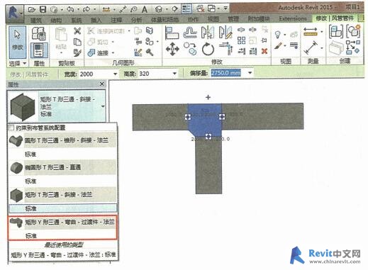Select the Rotate tool circular arrow
Image resolution: width=368 pixels, height=270 pixels.
[x=208, y=49]
